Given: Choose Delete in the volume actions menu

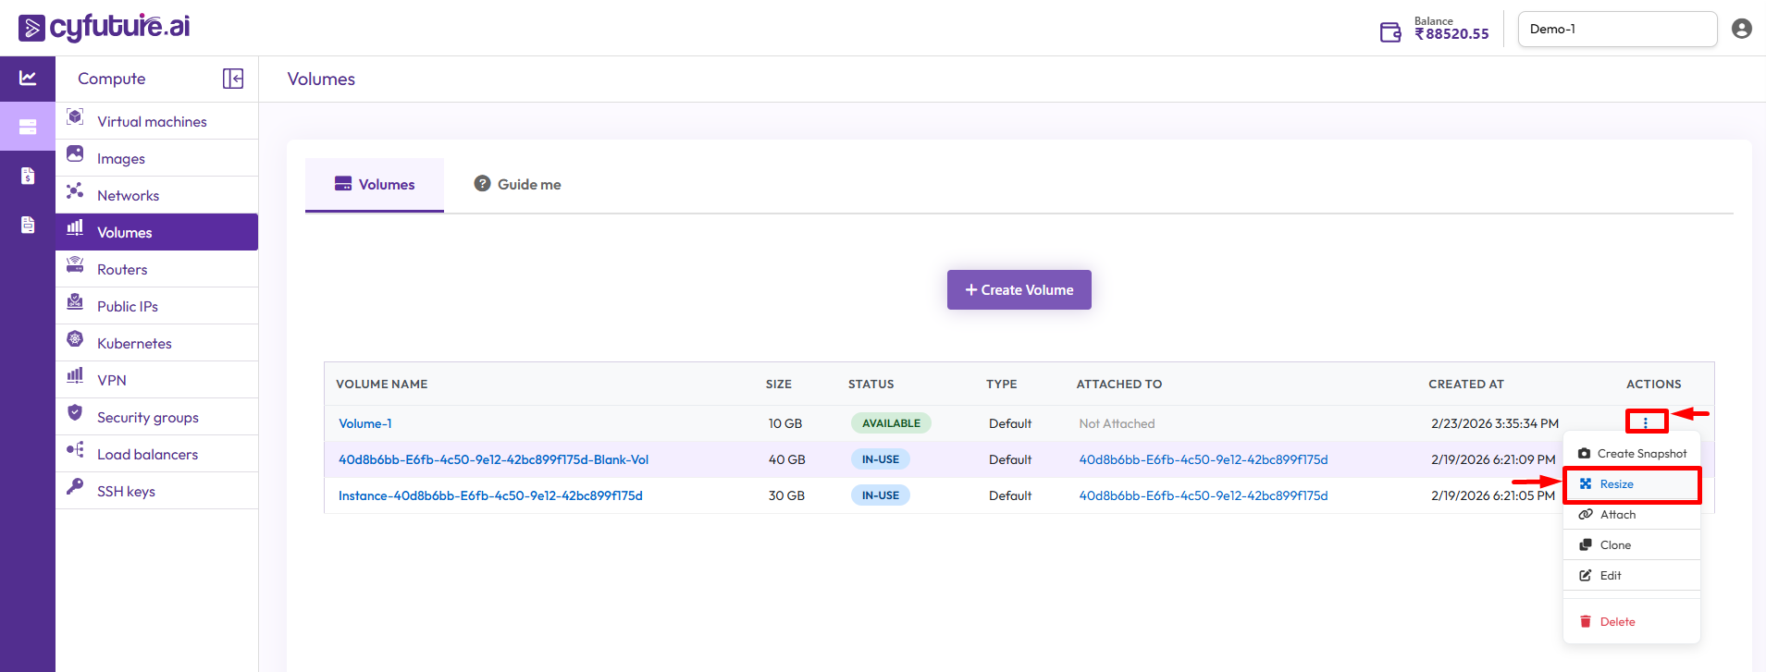Looking at the screenshot, I should [1617, 622].
